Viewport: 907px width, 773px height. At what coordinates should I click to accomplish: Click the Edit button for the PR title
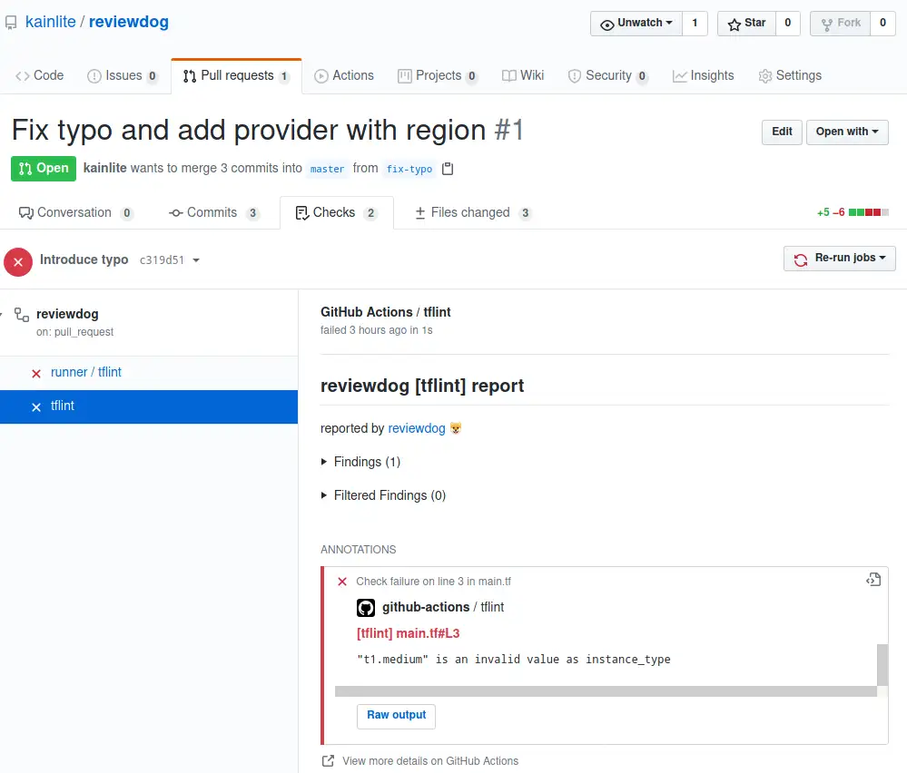click(782, 132)
